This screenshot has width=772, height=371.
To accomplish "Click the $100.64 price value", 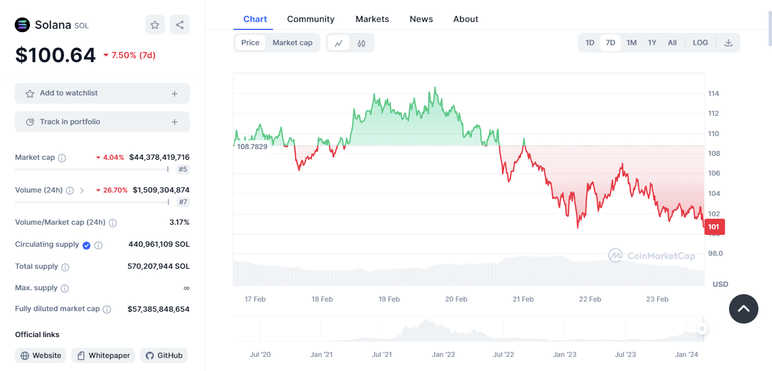I will tap(56, 55).
